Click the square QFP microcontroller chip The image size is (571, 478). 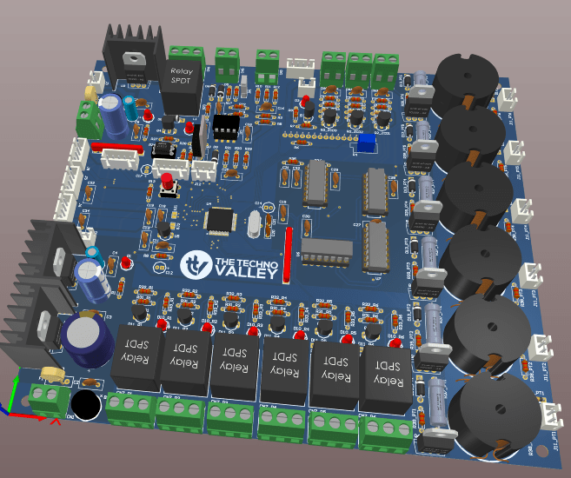[219, 219]
